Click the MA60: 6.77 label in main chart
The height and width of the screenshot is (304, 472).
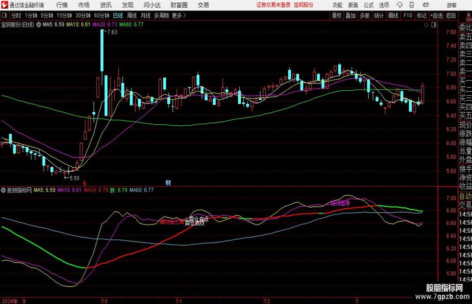131,24
